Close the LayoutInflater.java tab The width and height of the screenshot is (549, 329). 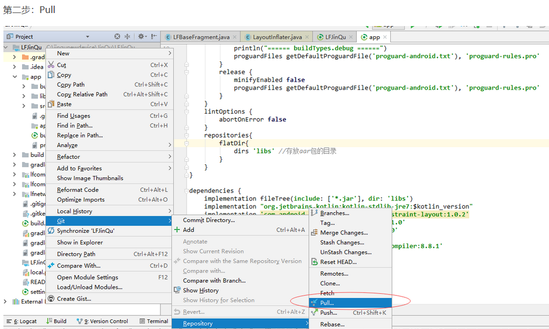(307, 37)
